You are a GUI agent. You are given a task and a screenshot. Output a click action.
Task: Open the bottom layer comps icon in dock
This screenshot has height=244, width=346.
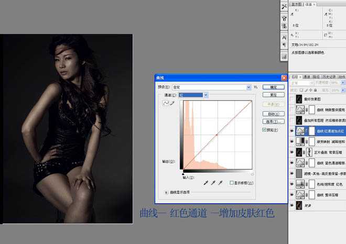click(284, 57)
